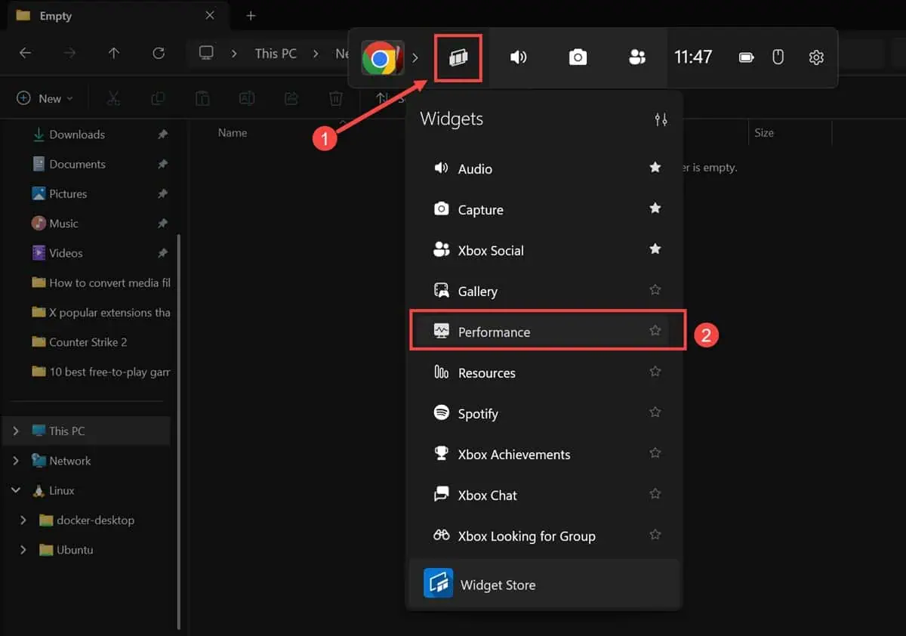906x636 pixels.
Task: Unfavorite the Audio widget star
Action: 655,167
